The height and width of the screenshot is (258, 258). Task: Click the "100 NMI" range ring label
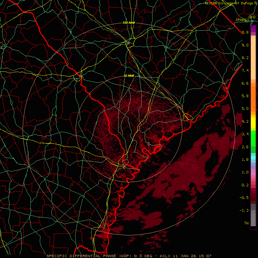pyautogui.click(x=129, y=23)
